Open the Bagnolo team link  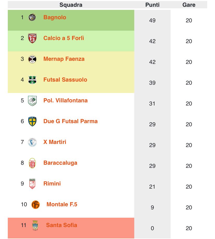pos(55,17)
